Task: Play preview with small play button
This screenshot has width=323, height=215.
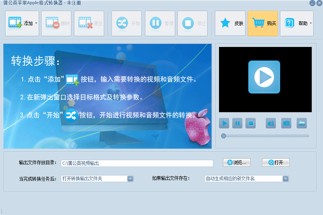Action: coord(224,123)
